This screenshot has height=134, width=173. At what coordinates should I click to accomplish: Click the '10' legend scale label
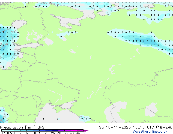[34, 133]
